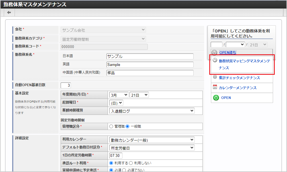The width and height of the screenshot is (287, 172).
Task: Open デフォルト勤務日付区分 所定労働日 dropdown
Action: tap(152, 148)
